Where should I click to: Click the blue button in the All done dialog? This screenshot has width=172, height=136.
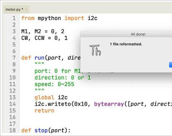click(171, 65)
